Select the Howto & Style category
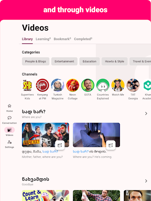The height and width of the screenshot is (201, 151). [114, 61]
